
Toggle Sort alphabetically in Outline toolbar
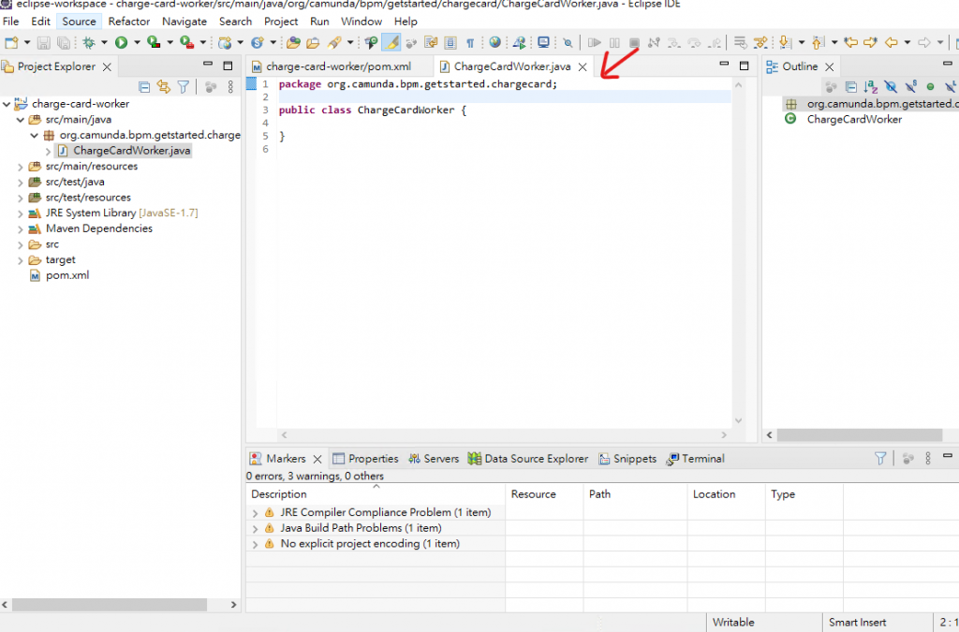pyautogui.click(x=871, y=87)
